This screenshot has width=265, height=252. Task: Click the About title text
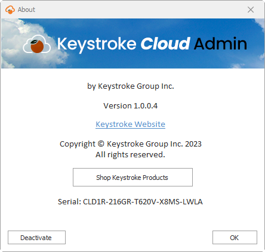(x=26, y=10)
